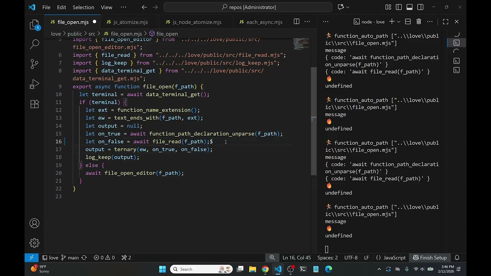Split the editor right
This screenshot has height=276, width=491.
coord(297,21)
